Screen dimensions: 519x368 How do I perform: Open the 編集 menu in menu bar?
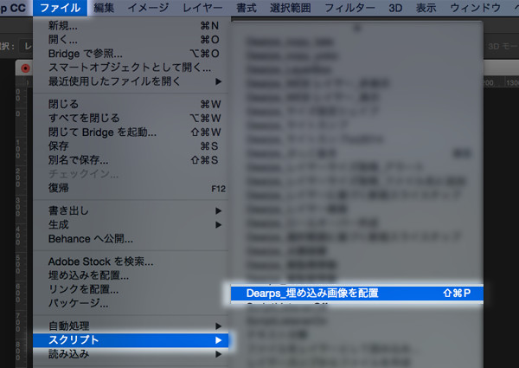point(104,8)
